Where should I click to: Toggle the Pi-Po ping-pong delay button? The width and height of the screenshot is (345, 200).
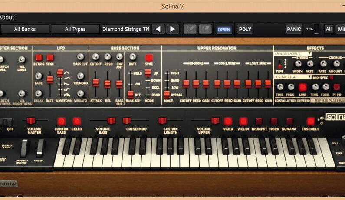click(x=337, y=87)
